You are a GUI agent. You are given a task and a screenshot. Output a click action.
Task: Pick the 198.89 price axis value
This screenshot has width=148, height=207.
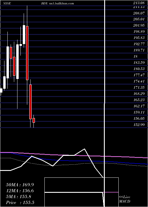point(139,32)
